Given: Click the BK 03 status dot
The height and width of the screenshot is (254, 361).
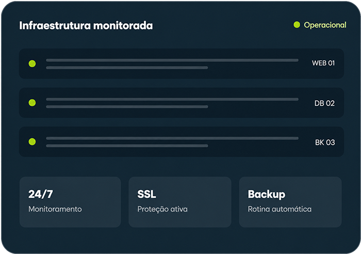Looking at the screenshot, I should [x=32, y=141].
